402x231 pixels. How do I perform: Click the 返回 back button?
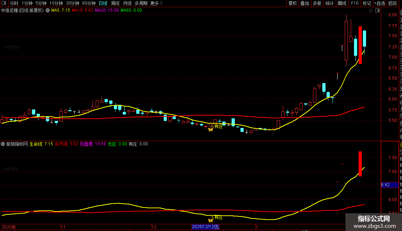click(392, 3)
